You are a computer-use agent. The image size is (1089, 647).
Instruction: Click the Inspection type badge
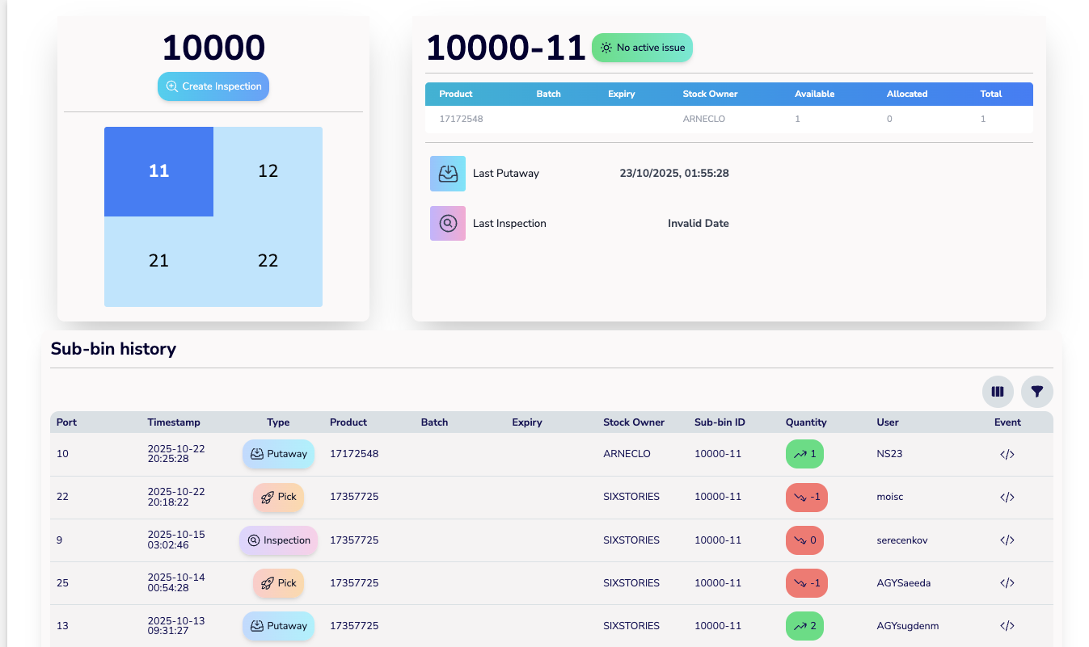(x=278, y=540)
